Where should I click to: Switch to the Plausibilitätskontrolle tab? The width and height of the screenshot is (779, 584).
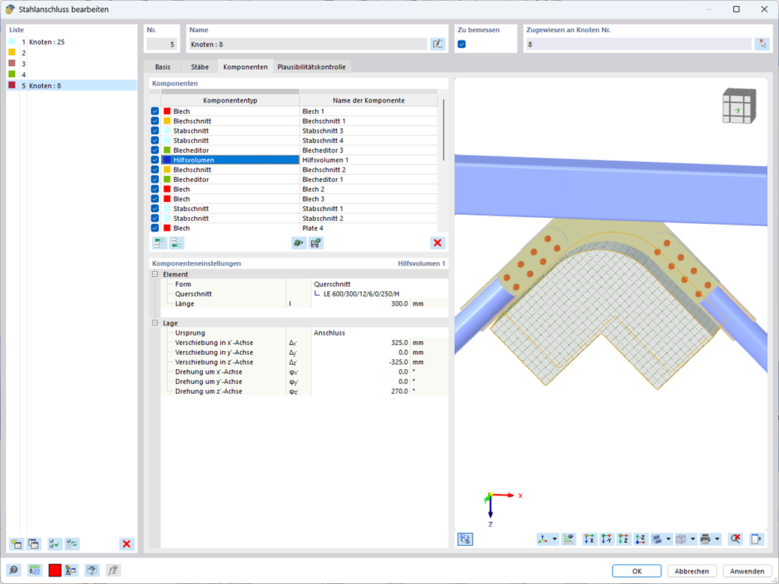[x=312, y=67]
